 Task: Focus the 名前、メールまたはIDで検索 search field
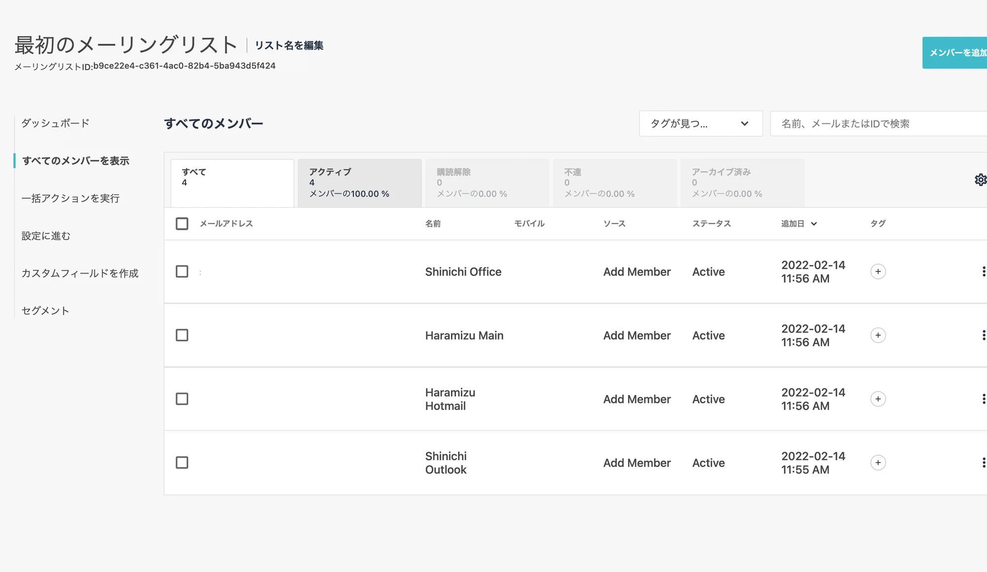tap(878, 124)
